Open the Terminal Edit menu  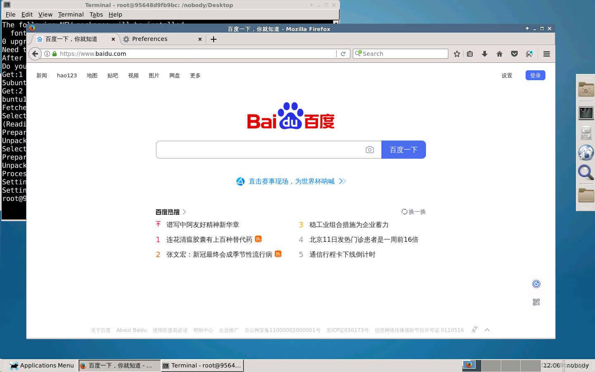click(x=27, y=14)
